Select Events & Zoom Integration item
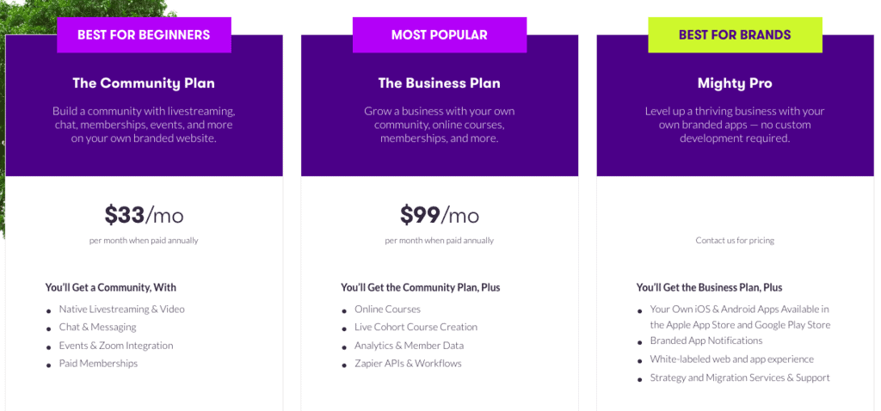The image size is (881, 411). click(116, 346)
